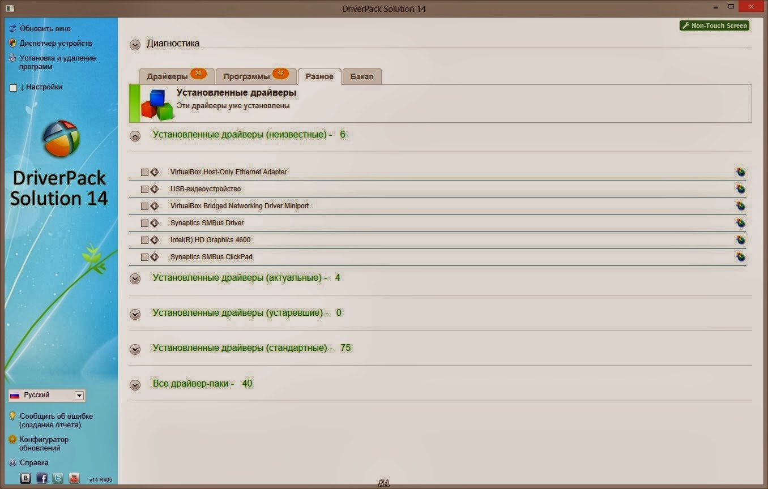Select the Разное tab
Screen dimensions: 768x489
pos(319,76)
